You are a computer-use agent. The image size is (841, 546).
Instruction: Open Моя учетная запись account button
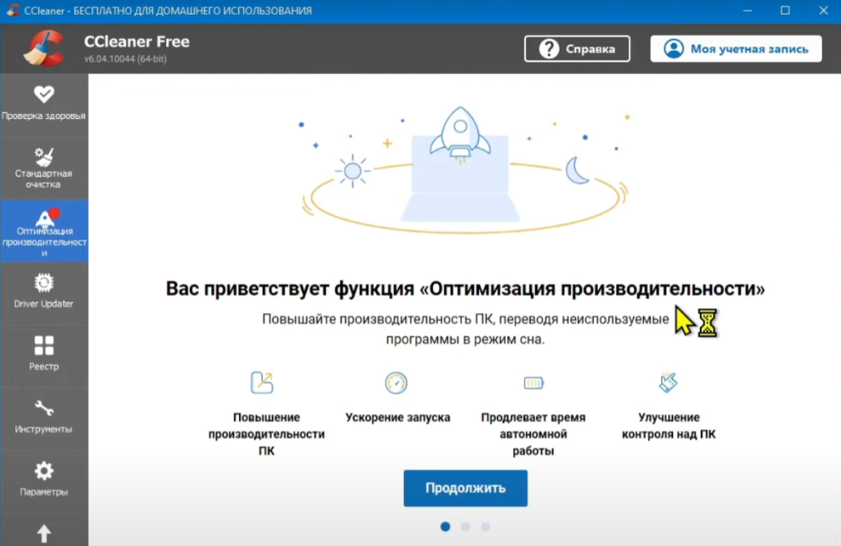[736, 49]
